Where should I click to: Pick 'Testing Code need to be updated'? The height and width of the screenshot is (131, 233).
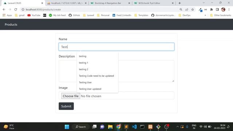(x=98, y=76)
